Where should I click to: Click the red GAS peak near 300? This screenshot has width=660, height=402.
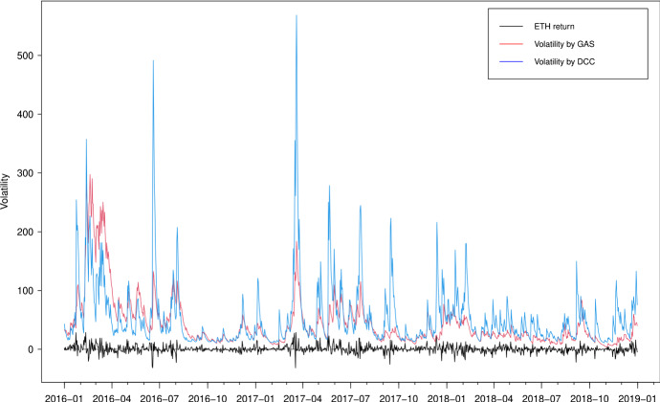point(90,176)
